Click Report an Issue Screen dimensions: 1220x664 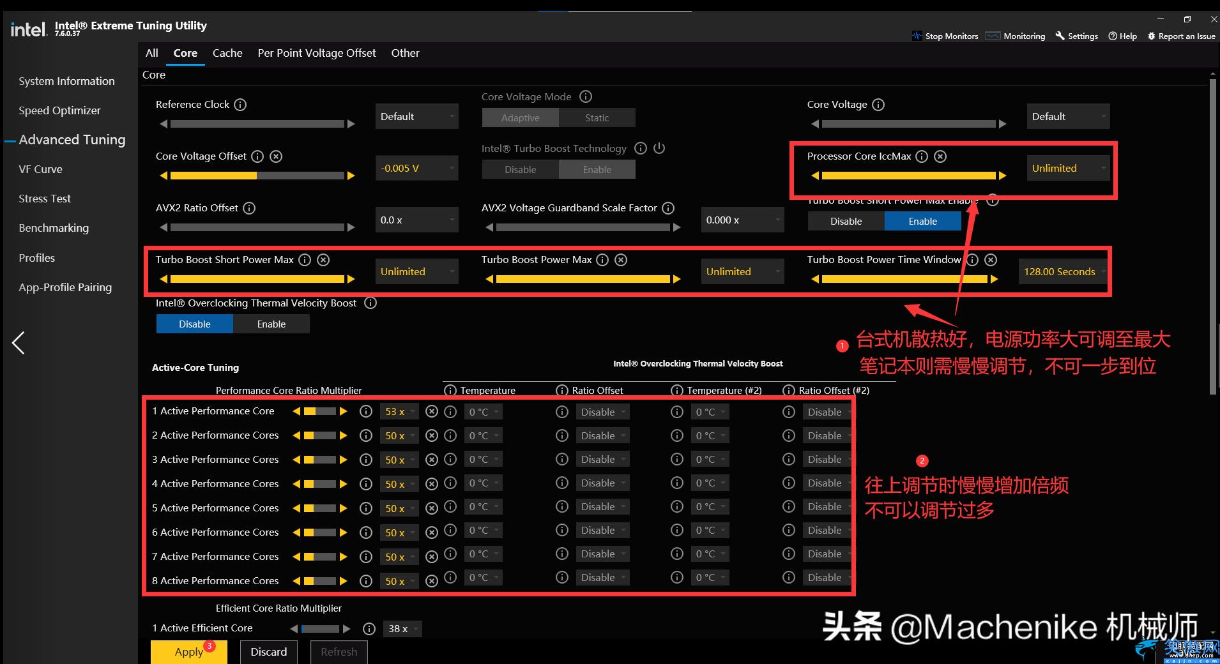point(1182,36)
